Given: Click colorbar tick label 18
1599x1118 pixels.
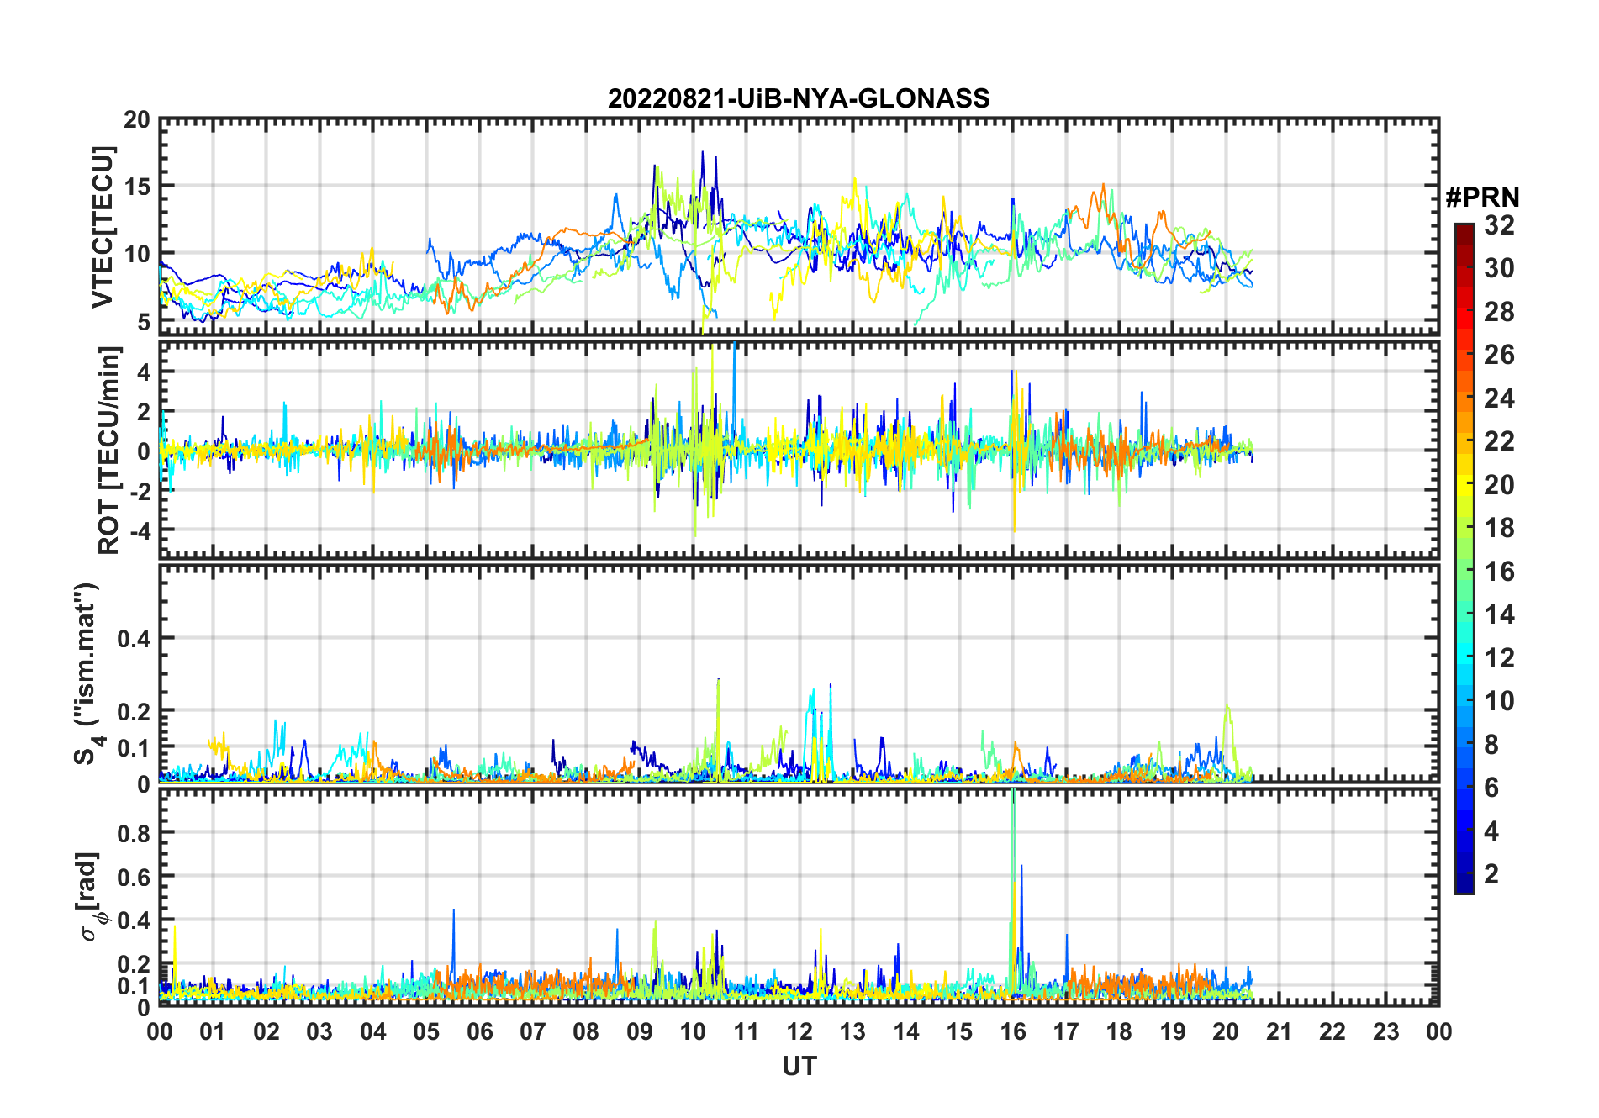Looking at the screenshot, I should pos(1499,528).
